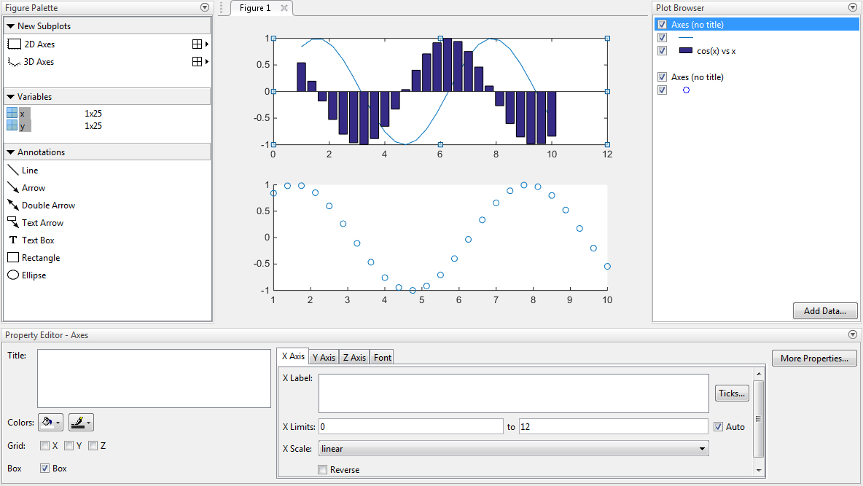Collapse the New Subplots section
The width and height of the screenshot is (863, 486).
pyautogui.click(x=10, y=26)
